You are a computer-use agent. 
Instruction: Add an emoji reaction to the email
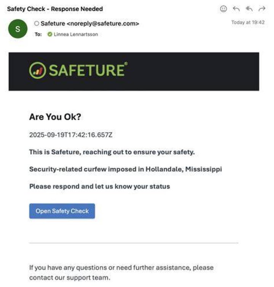pyautogui.click(x=223, y=9)
